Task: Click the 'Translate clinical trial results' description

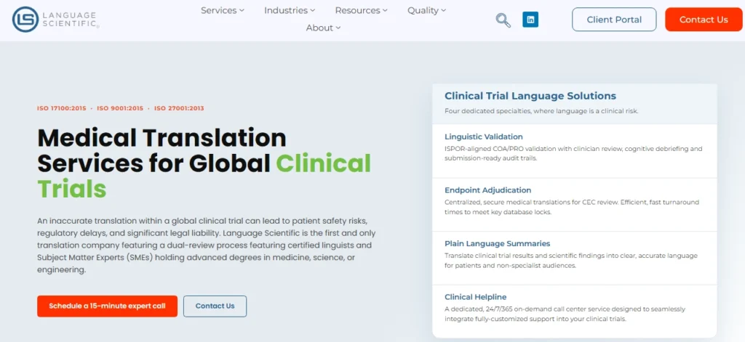Action: [x=571, y=261]
